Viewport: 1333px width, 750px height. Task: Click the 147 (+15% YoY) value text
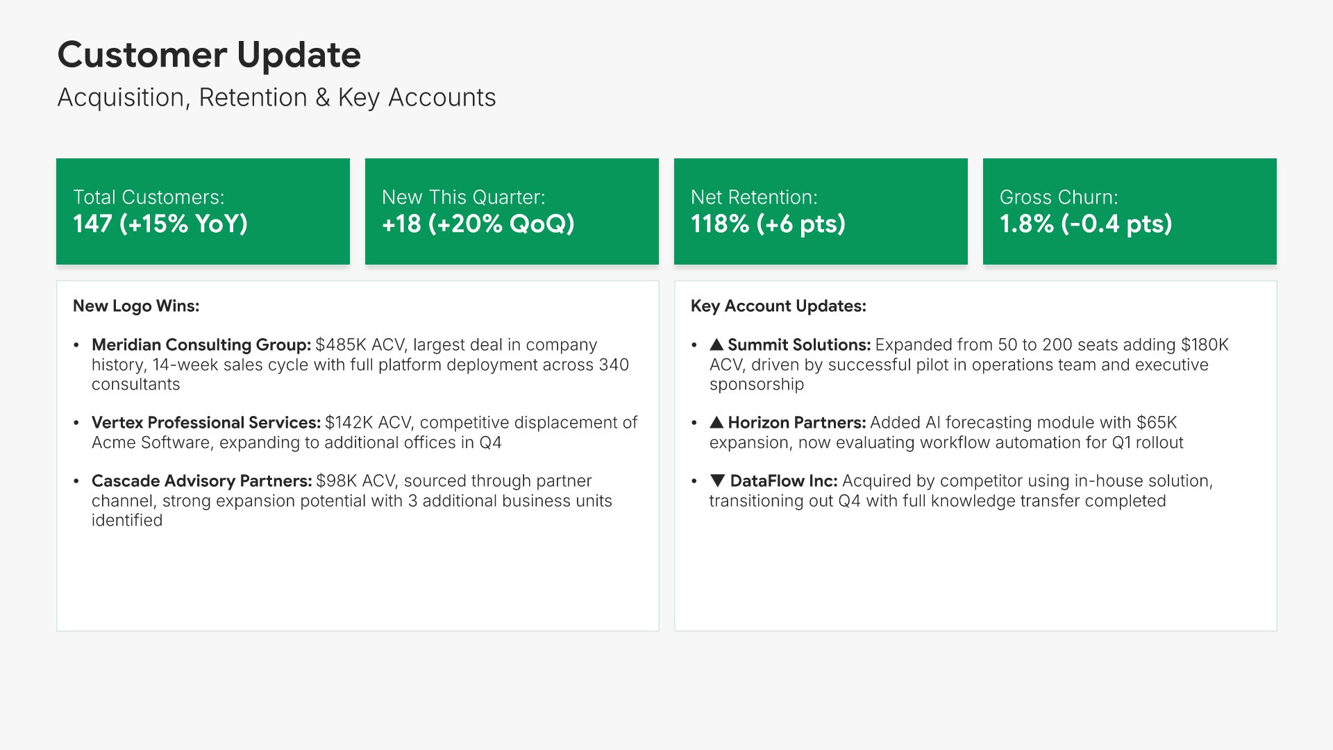pos(160,224)
